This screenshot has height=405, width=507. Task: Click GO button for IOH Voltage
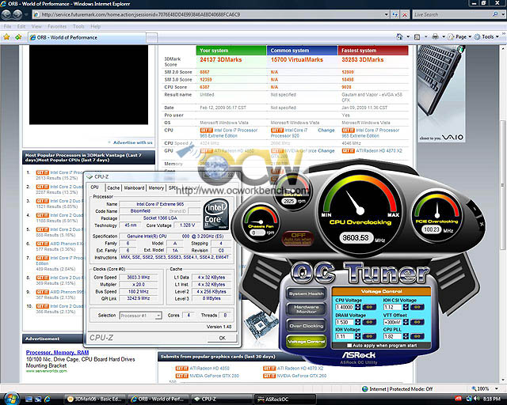pos(369,336)
